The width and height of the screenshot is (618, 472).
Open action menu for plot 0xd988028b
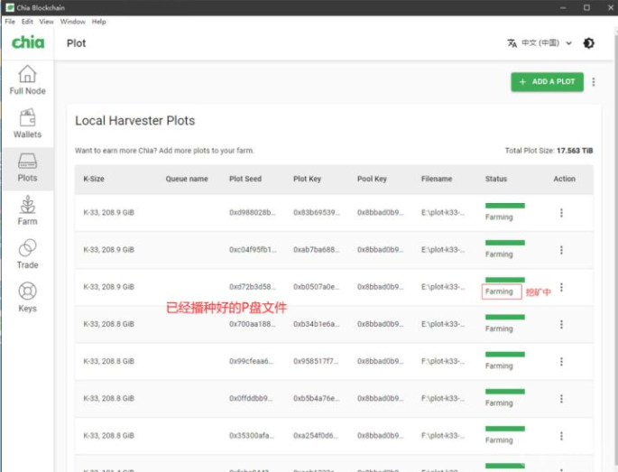click(x=561, y=213)
